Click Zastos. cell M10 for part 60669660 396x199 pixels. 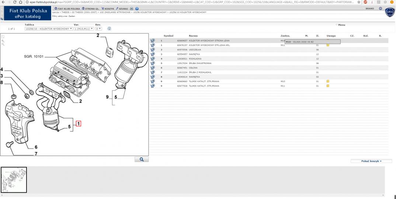(282, 81)
